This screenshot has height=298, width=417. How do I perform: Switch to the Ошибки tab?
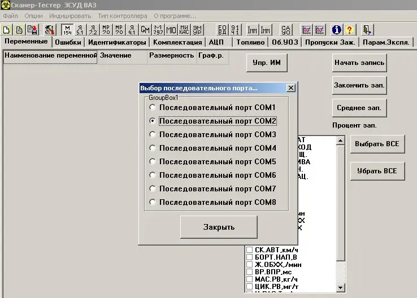coord(68,42)
